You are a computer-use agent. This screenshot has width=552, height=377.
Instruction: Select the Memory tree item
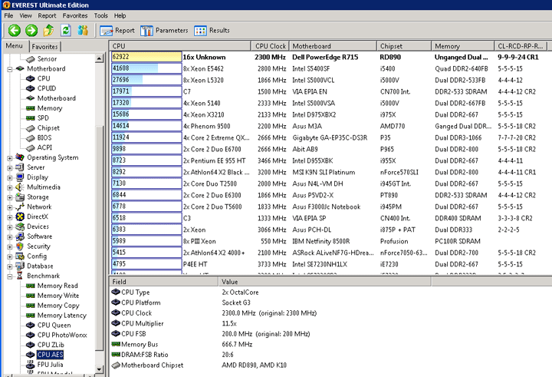tap(50, 108)
